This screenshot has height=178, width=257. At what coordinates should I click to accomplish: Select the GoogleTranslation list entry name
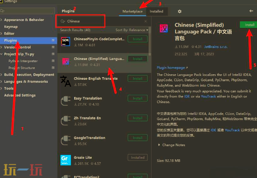point(89,138)
